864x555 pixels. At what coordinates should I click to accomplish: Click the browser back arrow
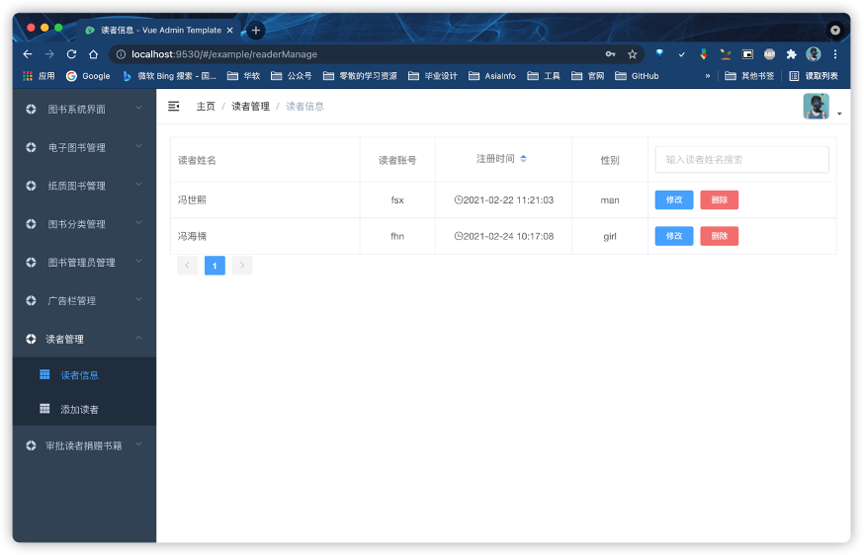pos(28,54)
